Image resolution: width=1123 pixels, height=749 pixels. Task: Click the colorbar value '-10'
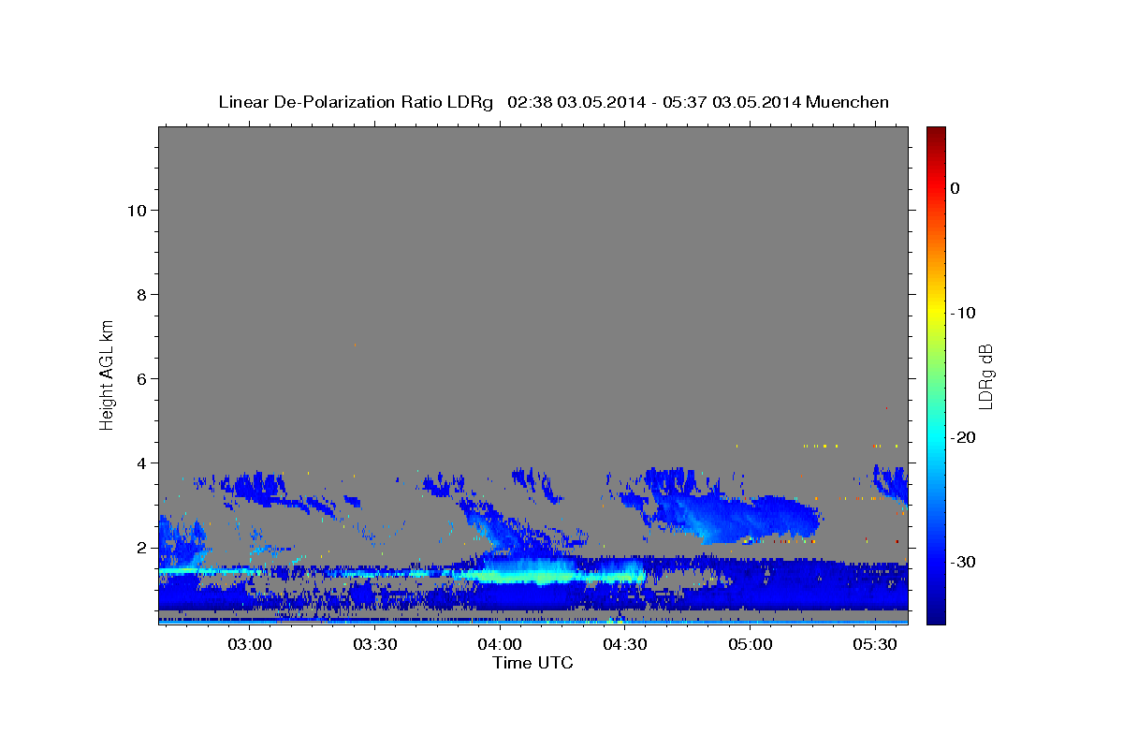click(x=963, y=313)
